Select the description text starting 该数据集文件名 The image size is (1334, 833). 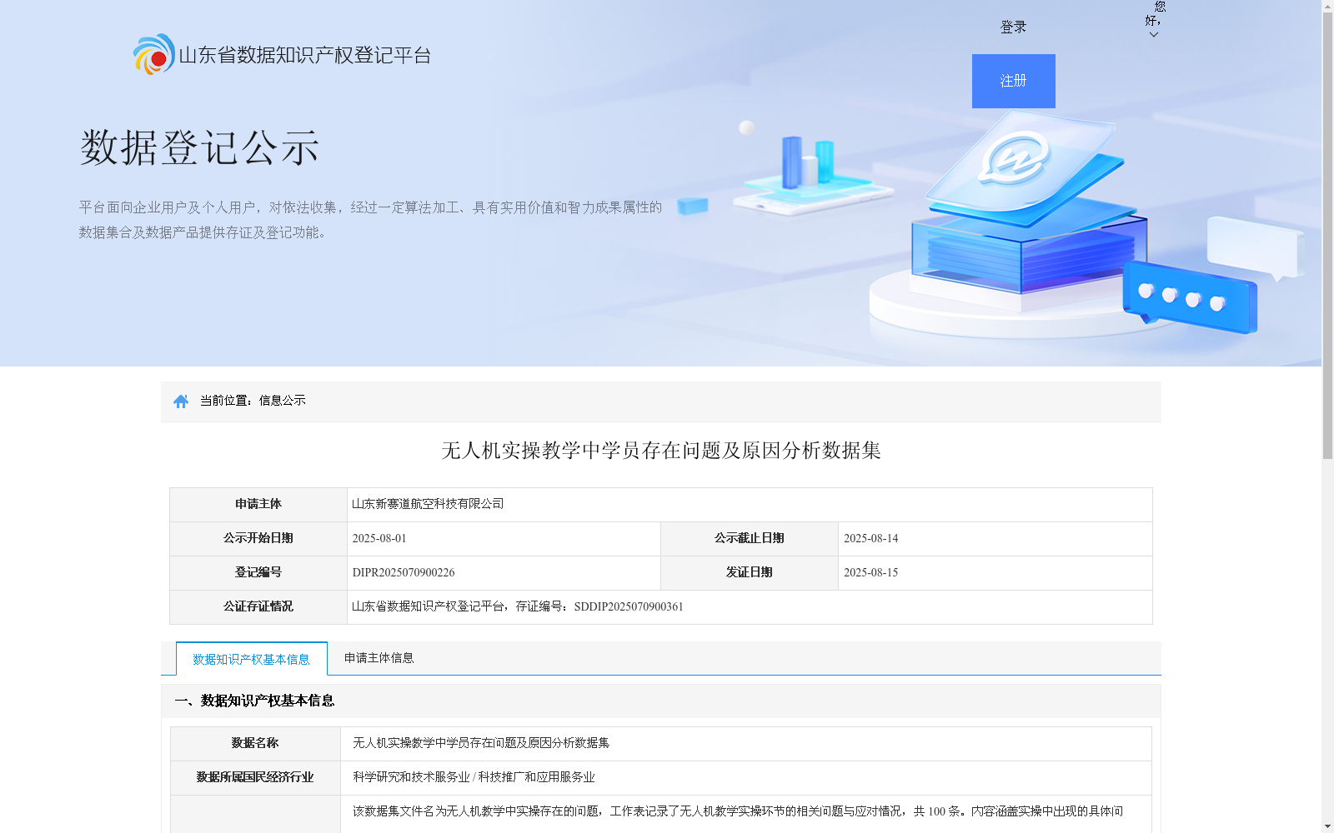(x=738, y=811)
